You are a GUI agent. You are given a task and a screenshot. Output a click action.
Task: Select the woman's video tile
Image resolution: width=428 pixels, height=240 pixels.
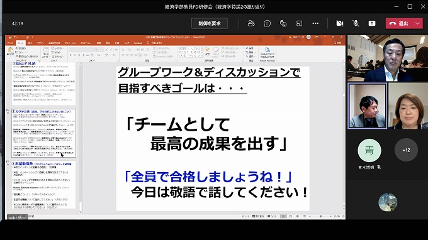408,106
